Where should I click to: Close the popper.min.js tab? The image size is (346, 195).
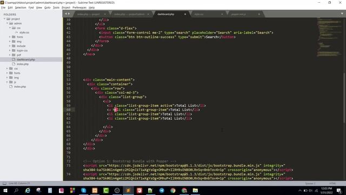[259, 14]
